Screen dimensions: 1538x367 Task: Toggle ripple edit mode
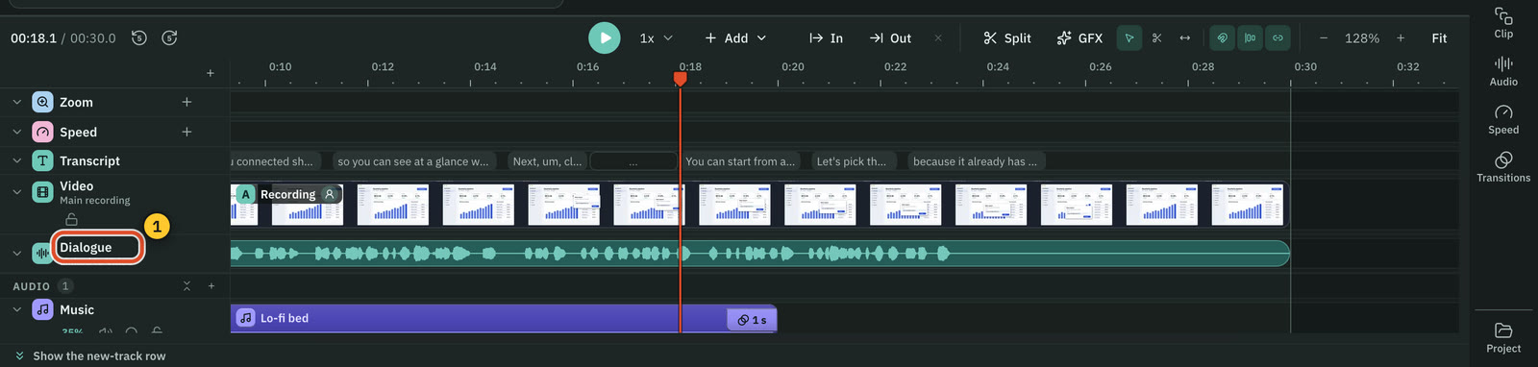[x=1250, y=38]
